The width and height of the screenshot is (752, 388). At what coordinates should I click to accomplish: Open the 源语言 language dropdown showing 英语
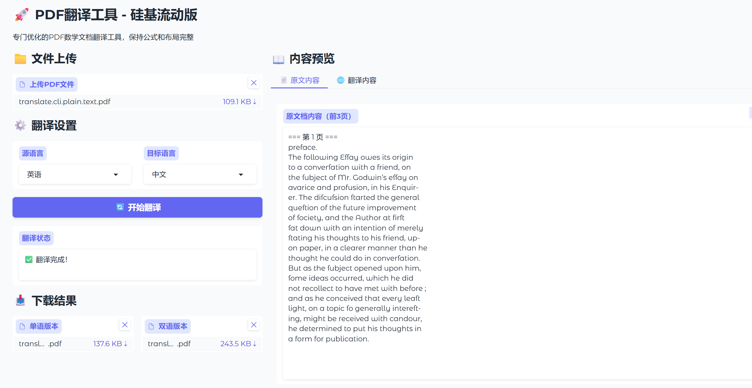click(x=75, y=174)
